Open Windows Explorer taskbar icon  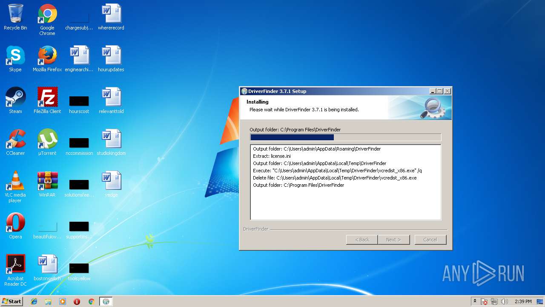click(x=48, y=301)
